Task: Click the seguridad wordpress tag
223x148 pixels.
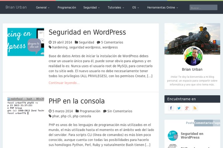Action: [85, 47]
